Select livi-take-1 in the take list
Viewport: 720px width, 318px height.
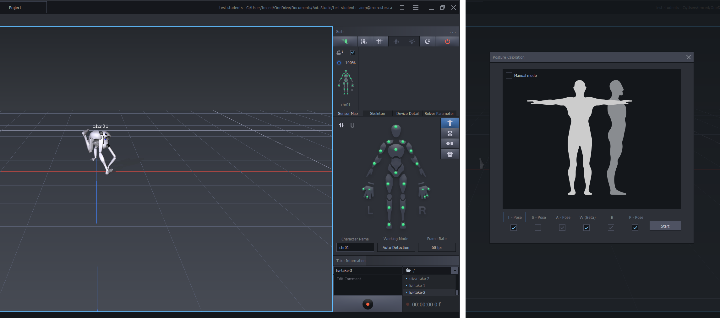pyautogui.click(x=417, y=285)
